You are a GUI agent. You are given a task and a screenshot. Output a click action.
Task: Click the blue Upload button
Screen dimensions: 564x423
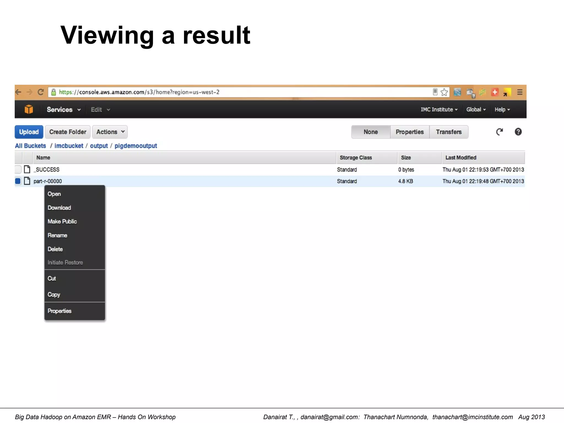pyautogui.click(x=29, y=132)
